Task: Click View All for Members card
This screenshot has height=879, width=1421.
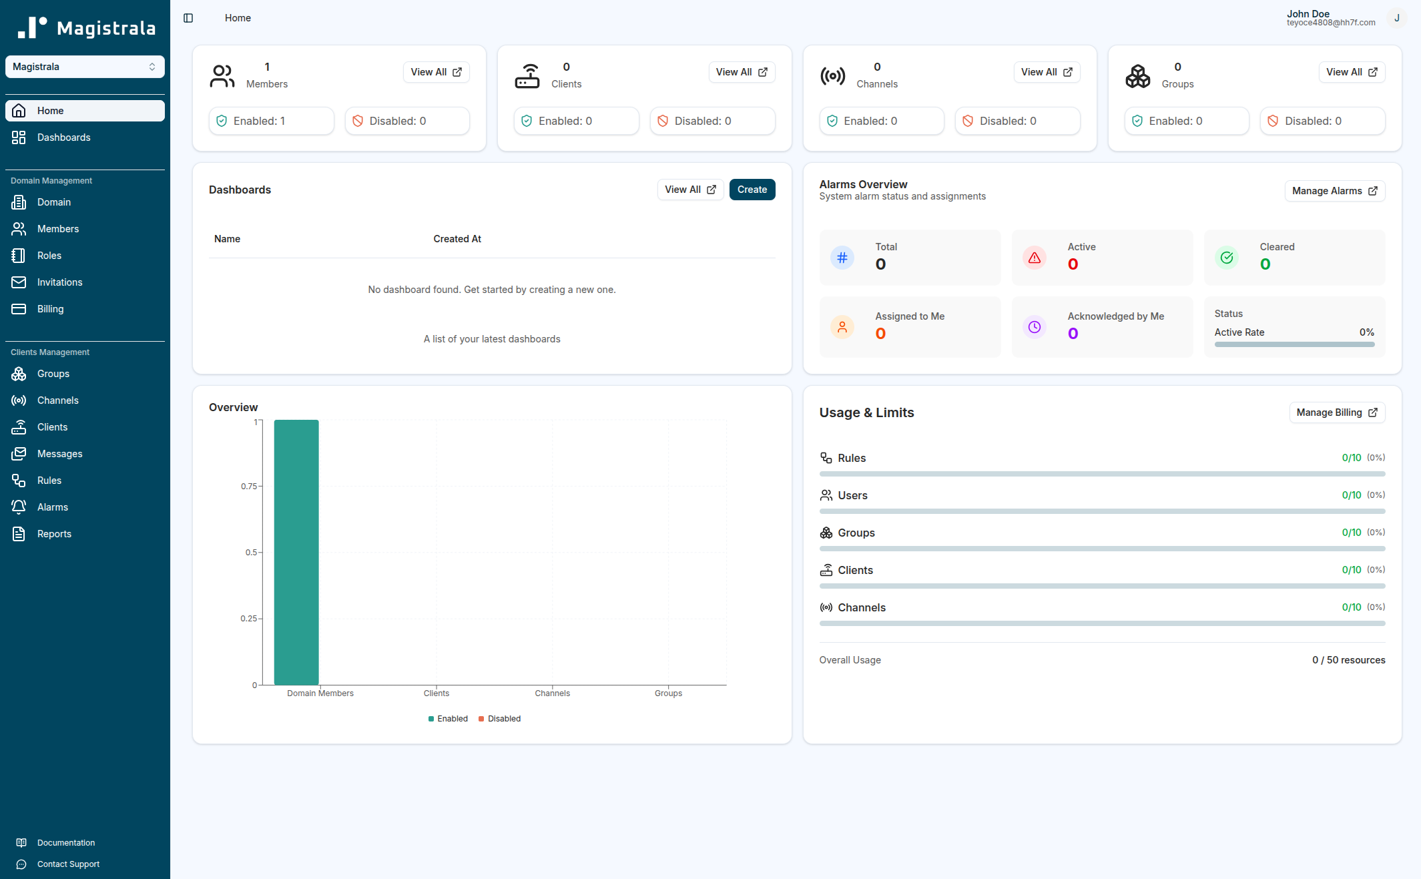Action: [436, 72]
